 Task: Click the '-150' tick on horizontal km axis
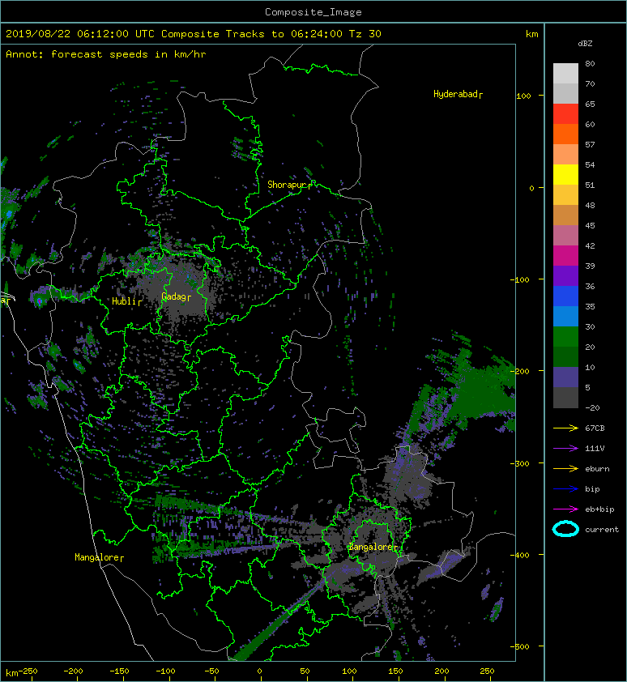tap(119, 671)
